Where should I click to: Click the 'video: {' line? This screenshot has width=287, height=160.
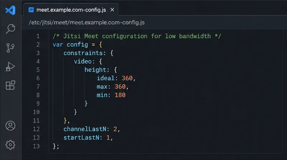click(88, 61)
